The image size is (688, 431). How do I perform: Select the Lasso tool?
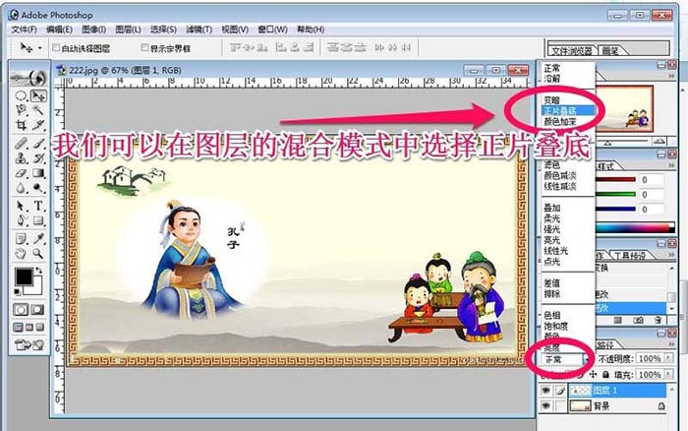coord(21,110)
